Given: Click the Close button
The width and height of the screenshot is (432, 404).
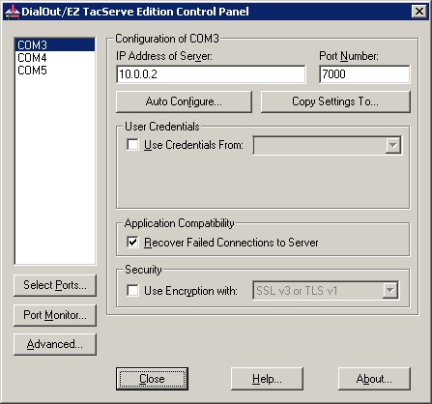Looking at the screenshot, I should (x=152, y=379).
